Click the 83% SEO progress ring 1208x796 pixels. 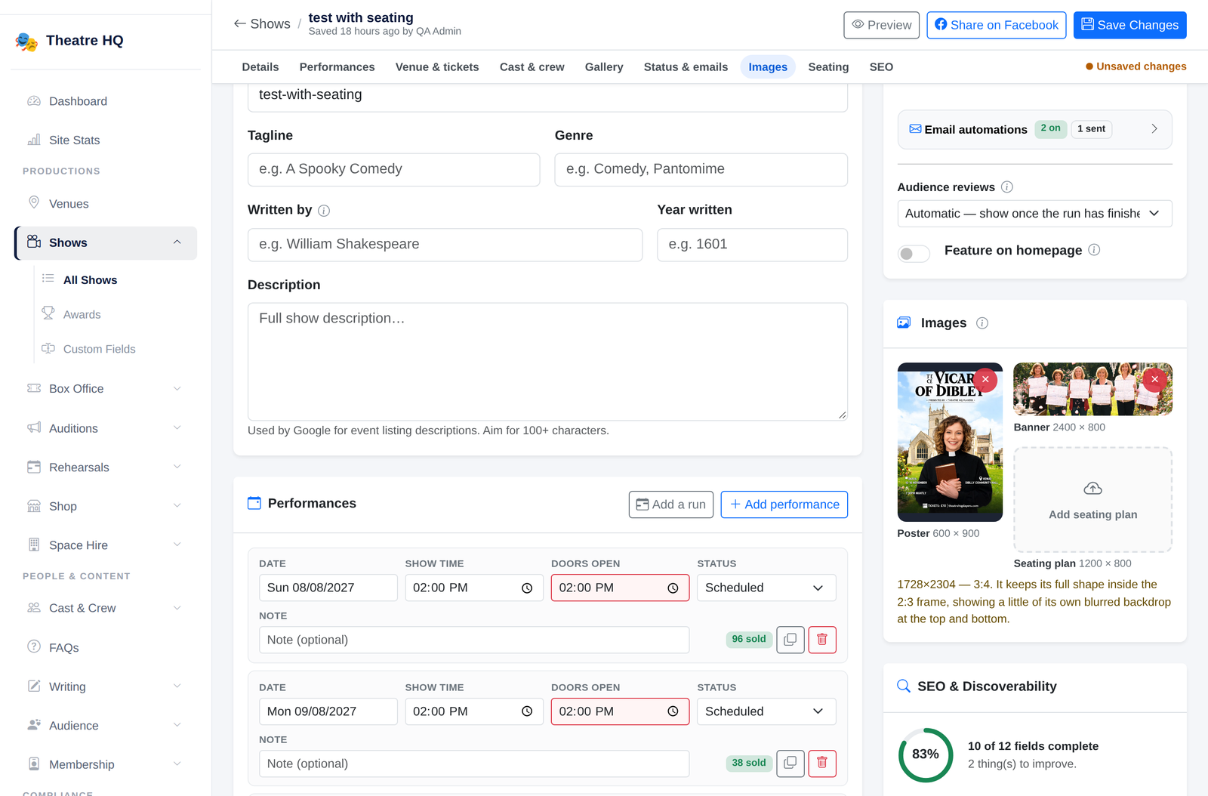926,754
